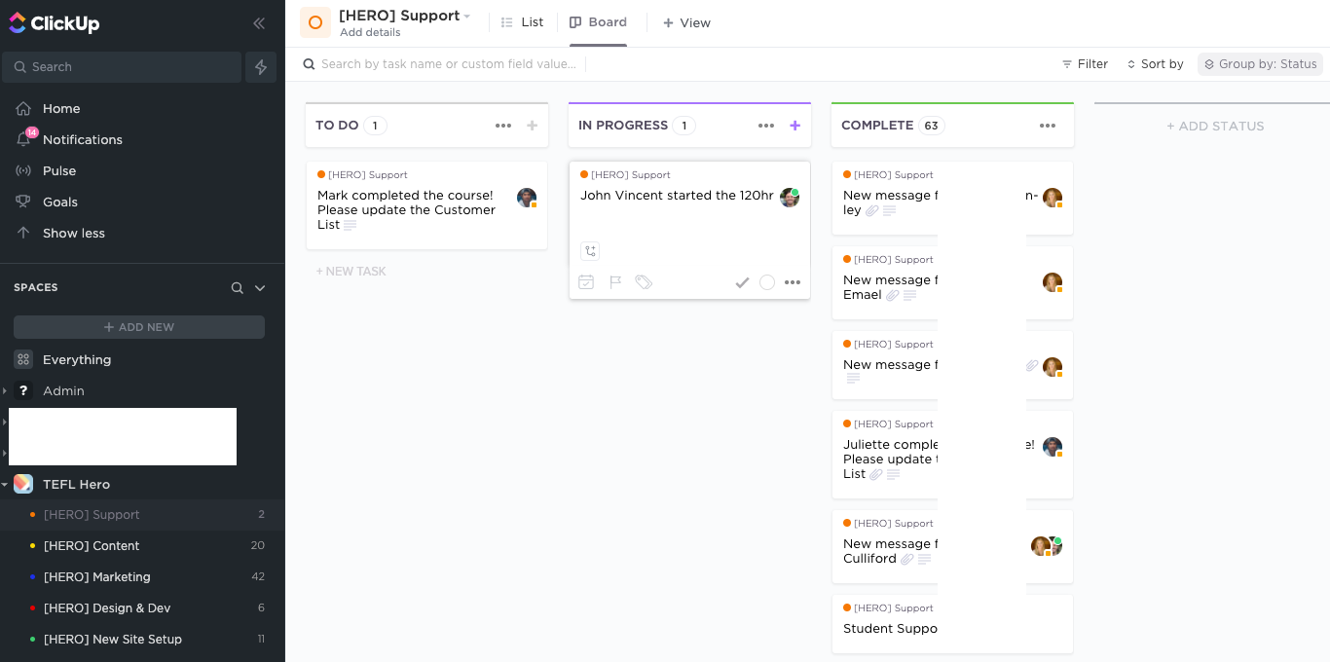Add subtask icon on John Vincent card
Image resolution: width=1330 pixels, height=662 pixels.
[590, 251]
